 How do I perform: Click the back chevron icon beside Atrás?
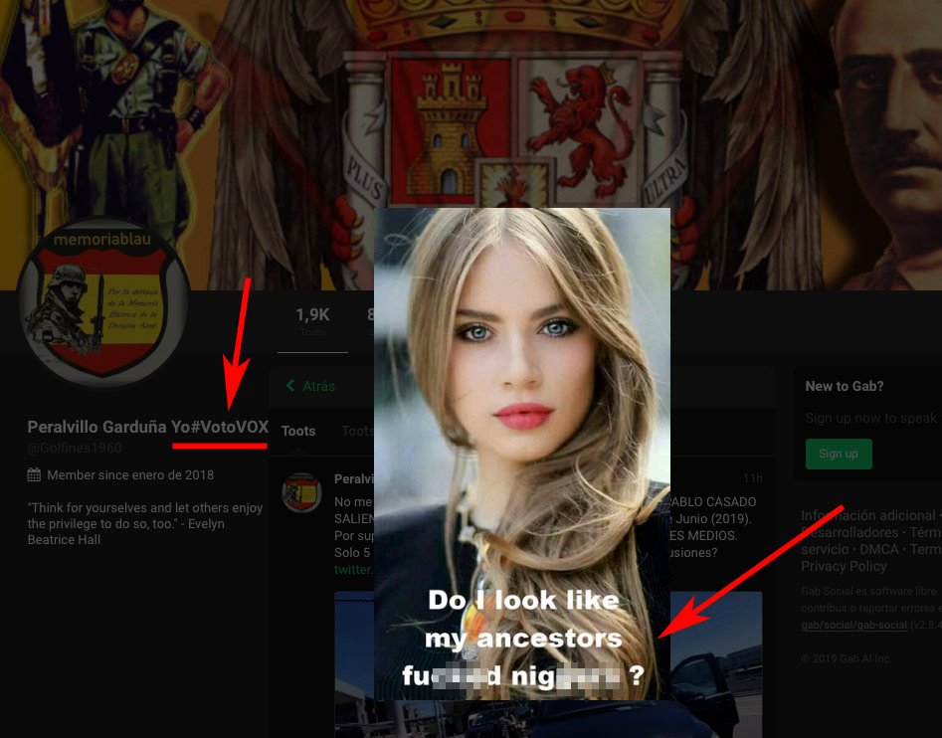(290, 386)
